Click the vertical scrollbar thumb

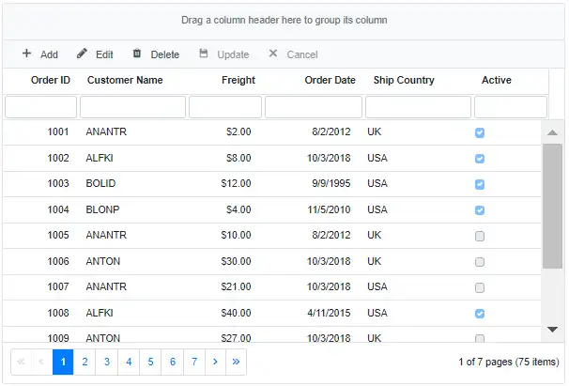click(x=552, y=206)
